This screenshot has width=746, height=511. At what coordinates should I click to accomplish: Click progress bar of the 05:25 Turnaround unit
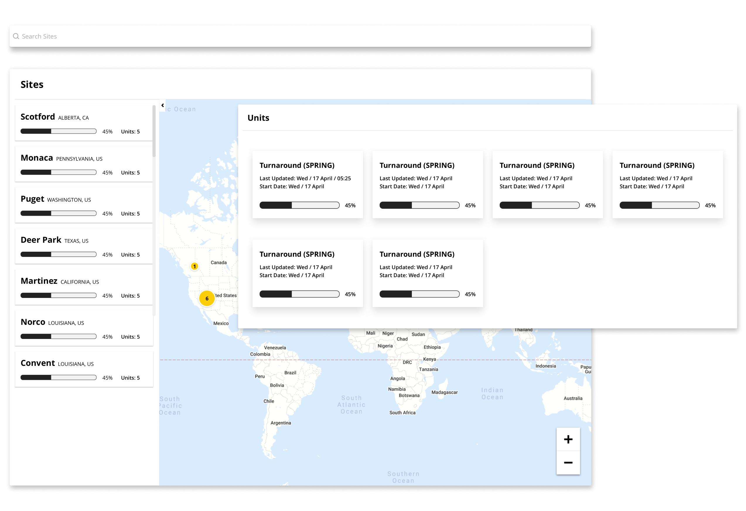coord(300,205)
